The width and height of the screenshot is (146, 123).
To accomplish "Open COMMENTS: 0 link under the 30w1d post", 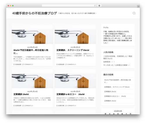I will 72,65.
